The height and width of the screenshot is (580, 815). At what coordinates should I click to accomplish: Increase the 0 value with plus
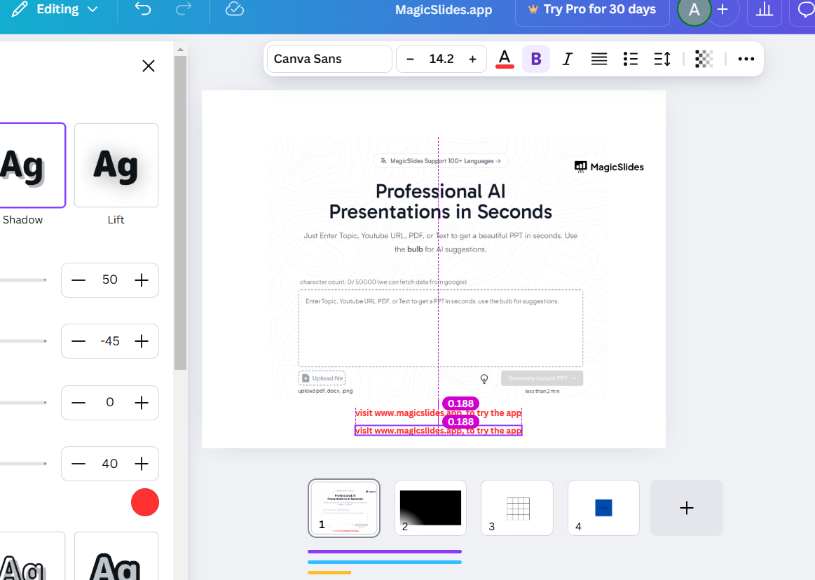pyautogui.click(x=142, y=403)
